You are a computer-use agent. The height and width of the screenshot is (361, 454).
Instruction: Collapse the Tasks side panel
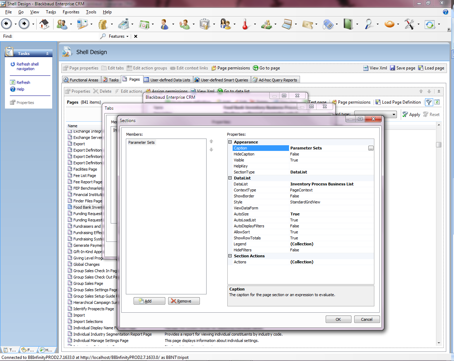point(48,54)
